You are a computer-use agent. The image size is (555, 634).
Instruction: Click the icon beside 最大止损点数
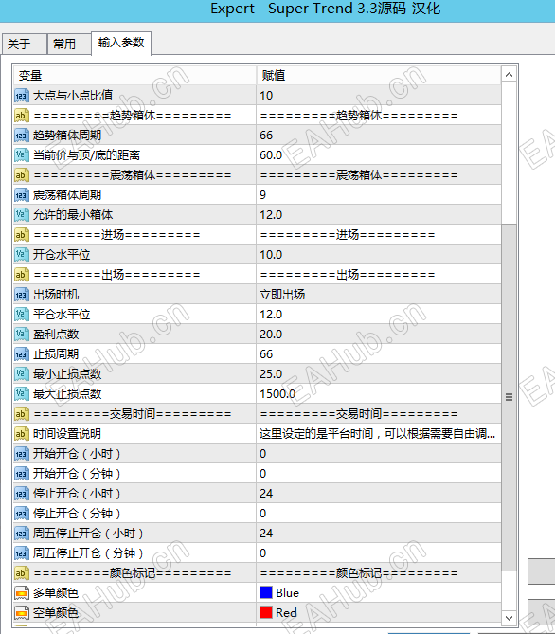click(x=22, y=394)
